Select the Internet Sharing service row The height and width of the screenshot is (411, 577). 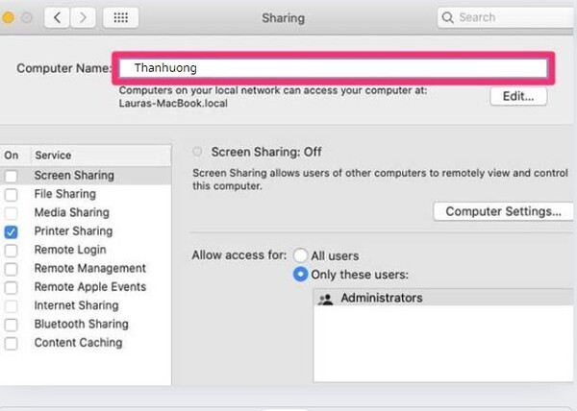86,305
